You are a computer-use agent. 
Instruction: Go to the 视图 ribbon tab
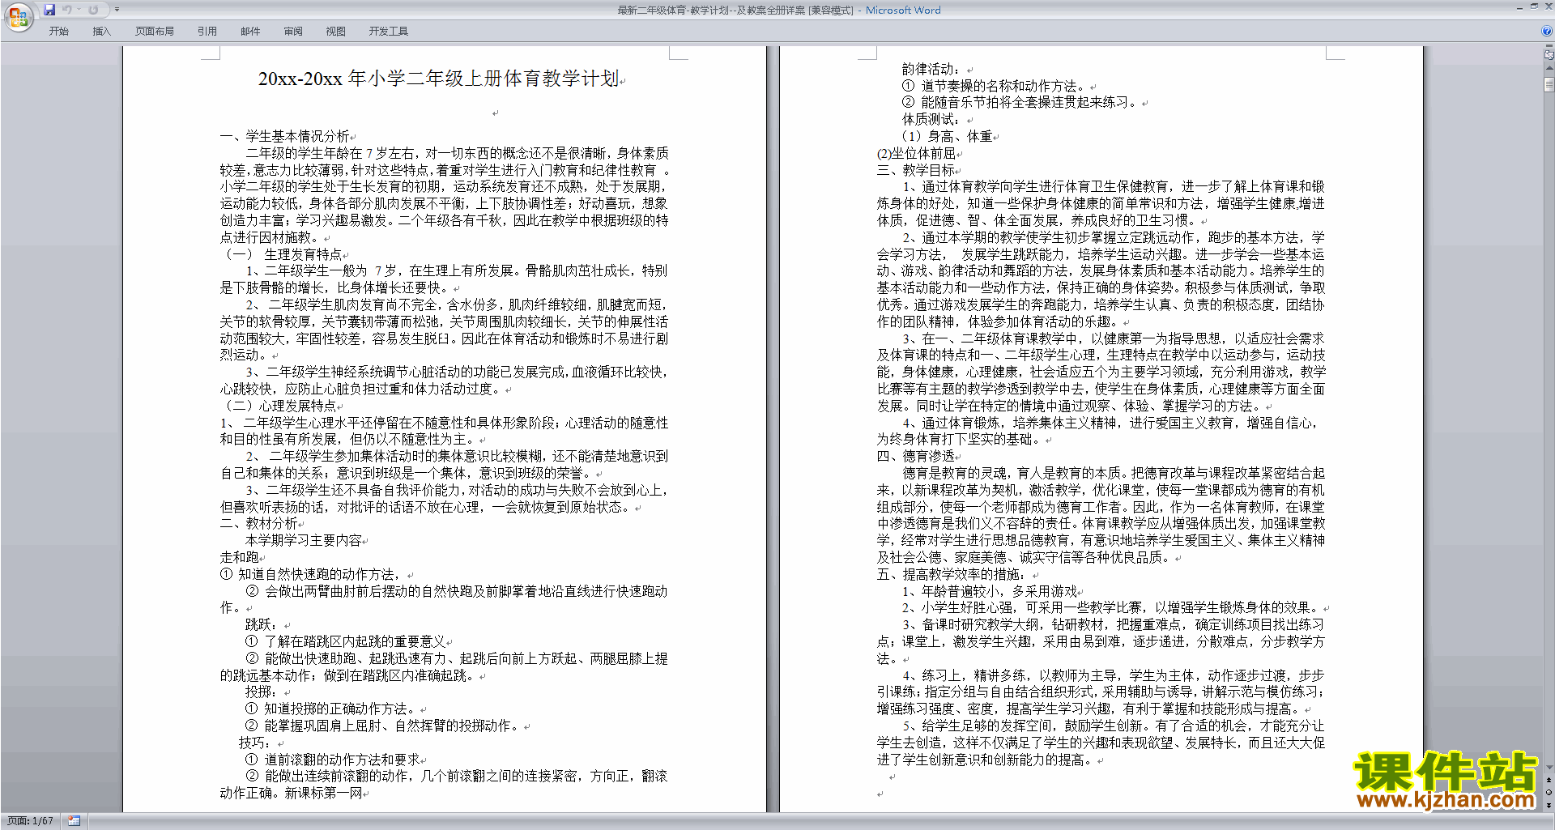[x=336, y=31]
